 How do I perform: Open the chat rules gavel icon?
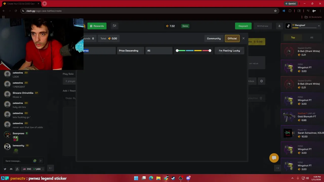pyautogui.click(x=17, y=169)
